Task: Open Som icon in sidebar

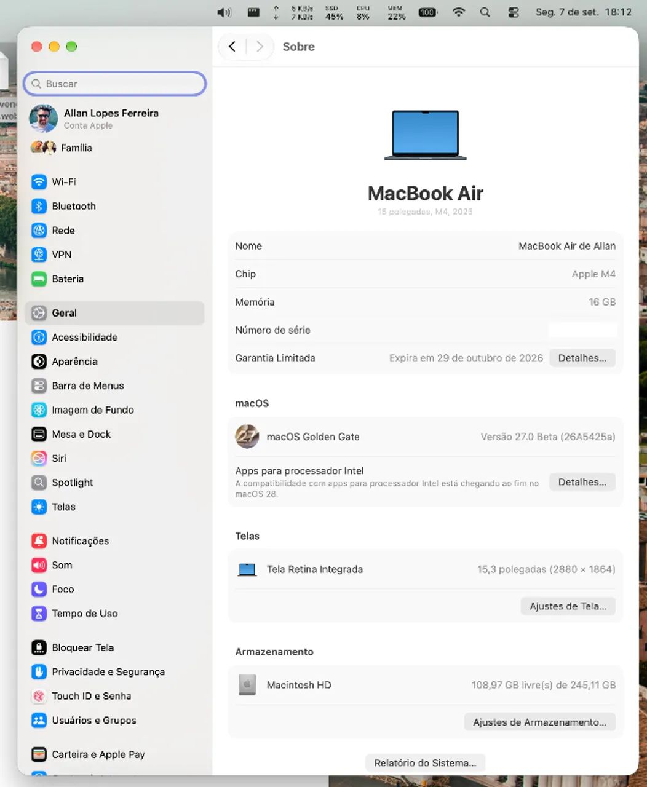Action: [x=39, y=565]
